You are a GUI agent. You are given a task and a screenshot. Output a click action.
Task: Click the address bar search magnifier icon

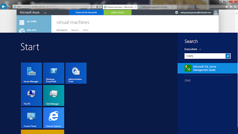91,7
